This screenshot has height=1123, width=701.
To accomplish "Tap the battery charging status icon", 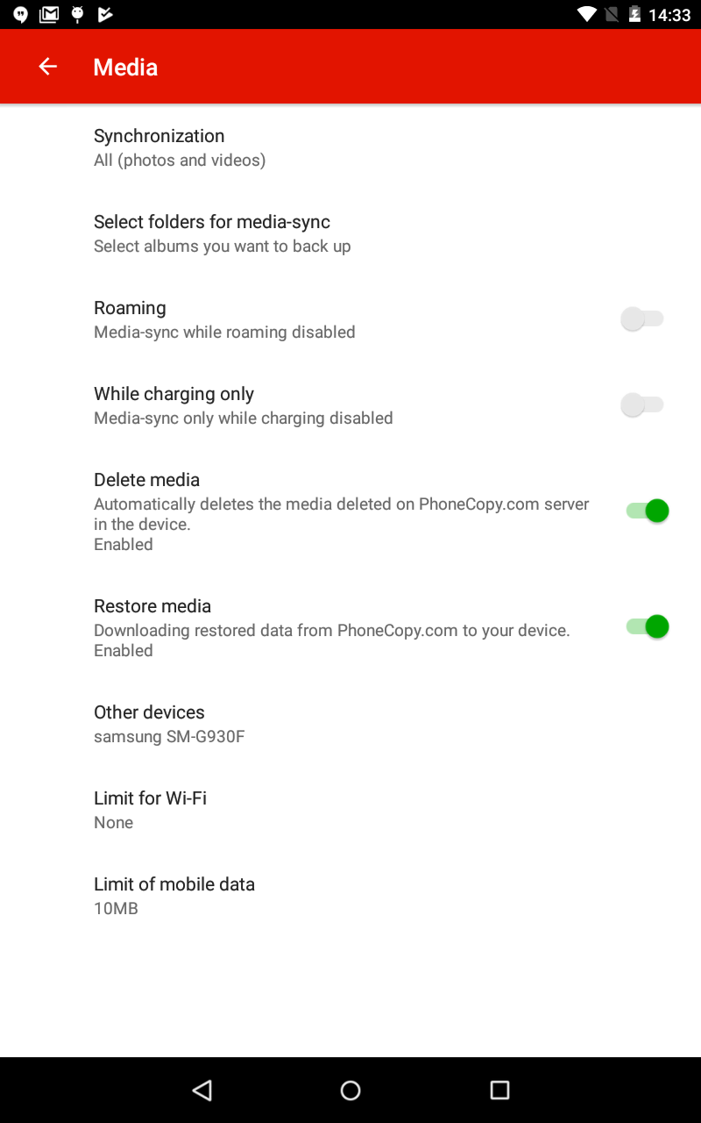I will 635,14.
